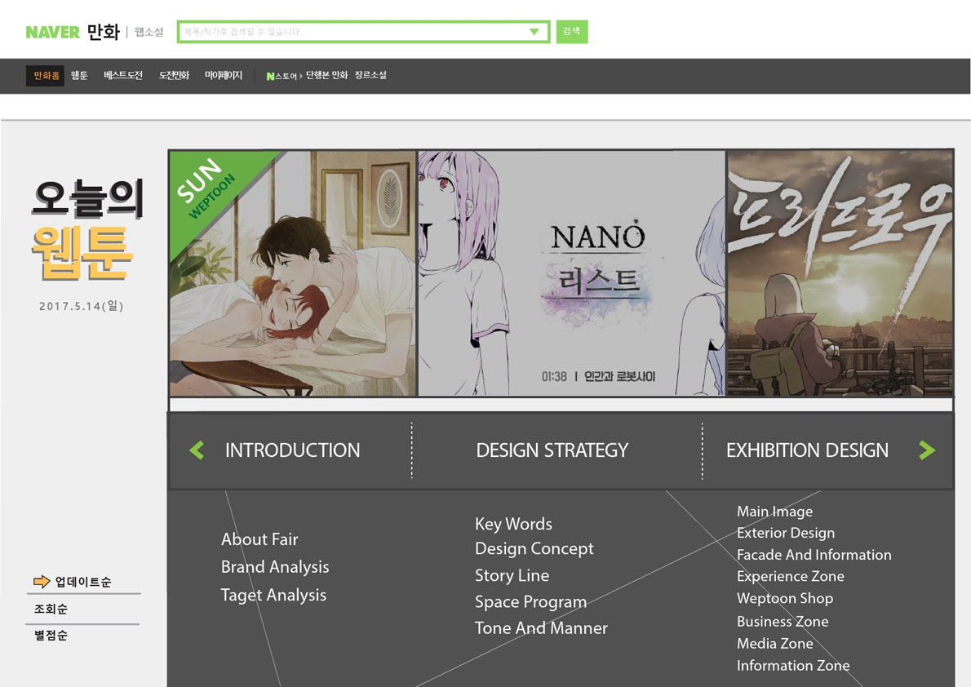Open the search box dropdown arrow
The height and width of the screenshot is (687, 971).
coord(534,32)
